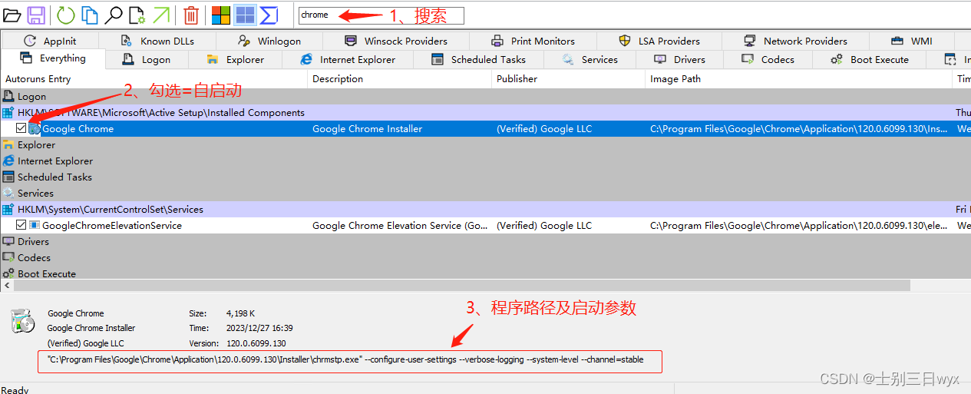The image size is (971, 394).
Task: Toggle Hide Microsoft Entries colored logo icon
Action: (x=221, y=15)
